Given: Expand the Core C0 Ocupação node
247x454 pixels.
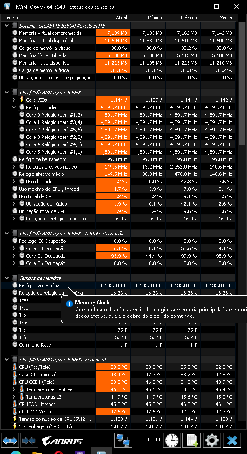Looking at the screenshot, I should pos(14,248).
